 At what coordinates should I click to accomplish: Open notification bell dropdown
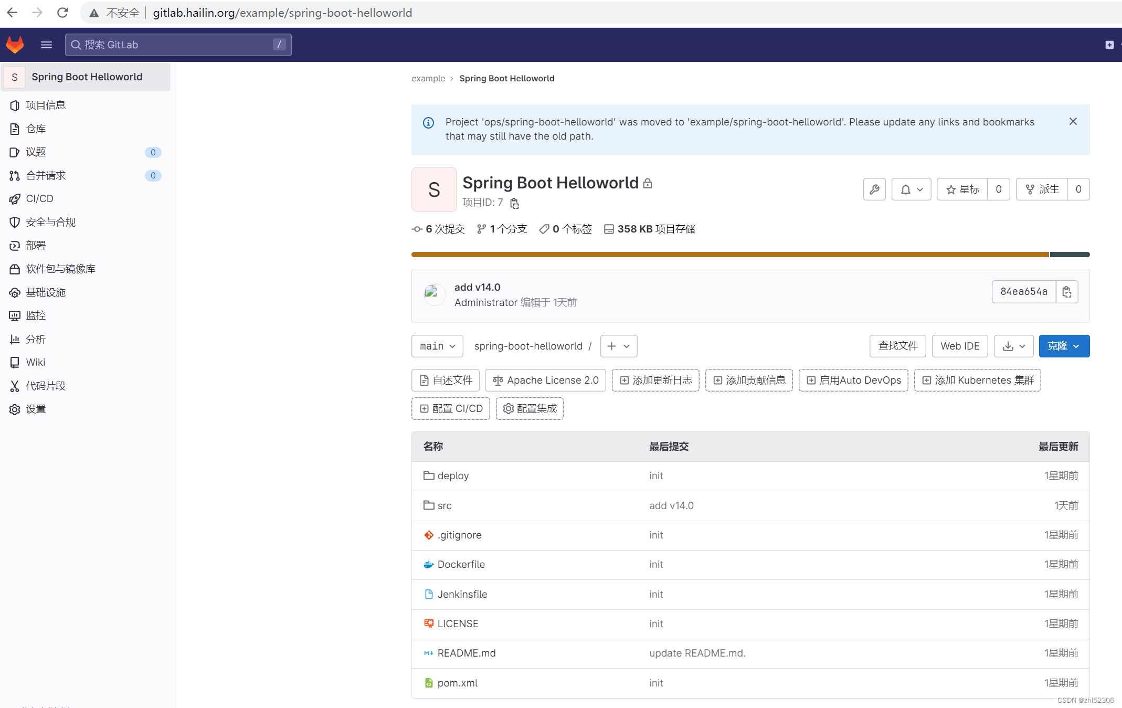click(x=911, y=189)
